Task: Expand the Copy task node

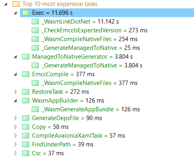Action: (16, 127)
